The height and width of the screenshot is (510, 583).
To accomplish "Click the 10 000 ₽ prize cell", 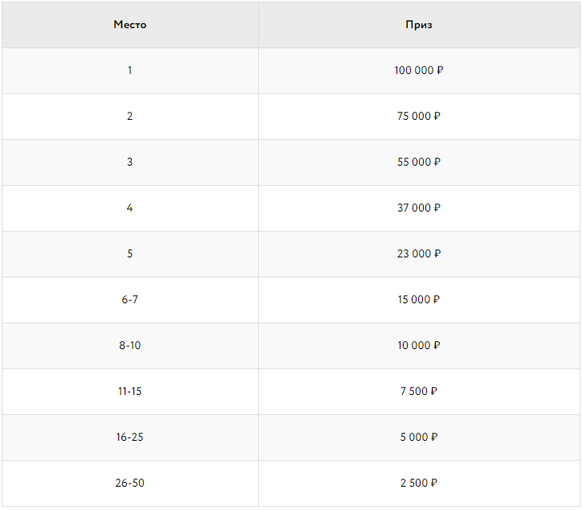I will pos(419,346).
